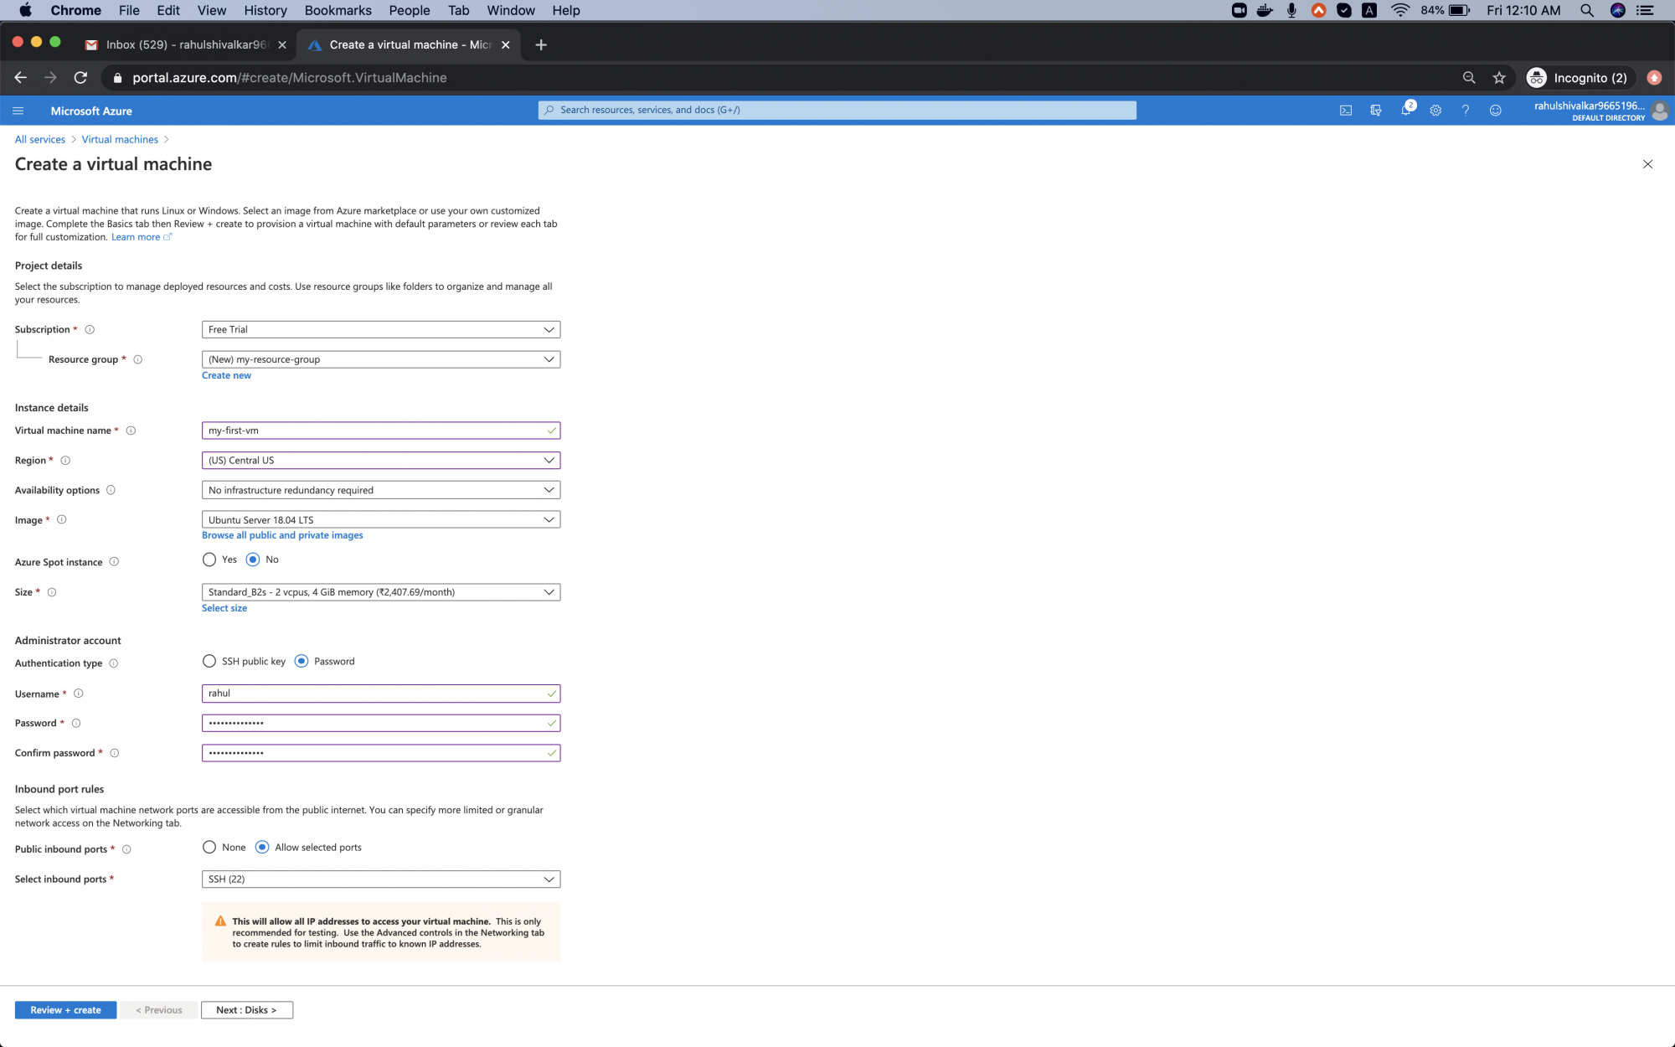Viewport: 1675px width, 1047px height.
Task: Open the notifications bell showing 2 alerts
Action: pos(1406,110)
